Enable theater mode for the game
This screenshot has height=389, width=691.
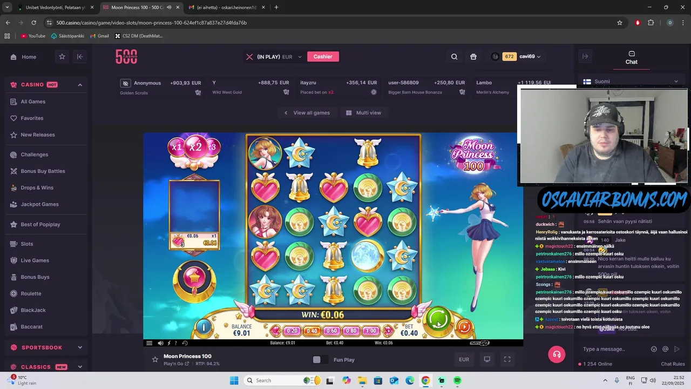[487, 359]
